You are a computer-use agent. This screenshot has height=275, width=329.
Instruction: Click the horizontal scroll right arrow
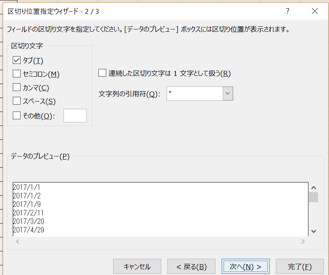click(303, 241)
